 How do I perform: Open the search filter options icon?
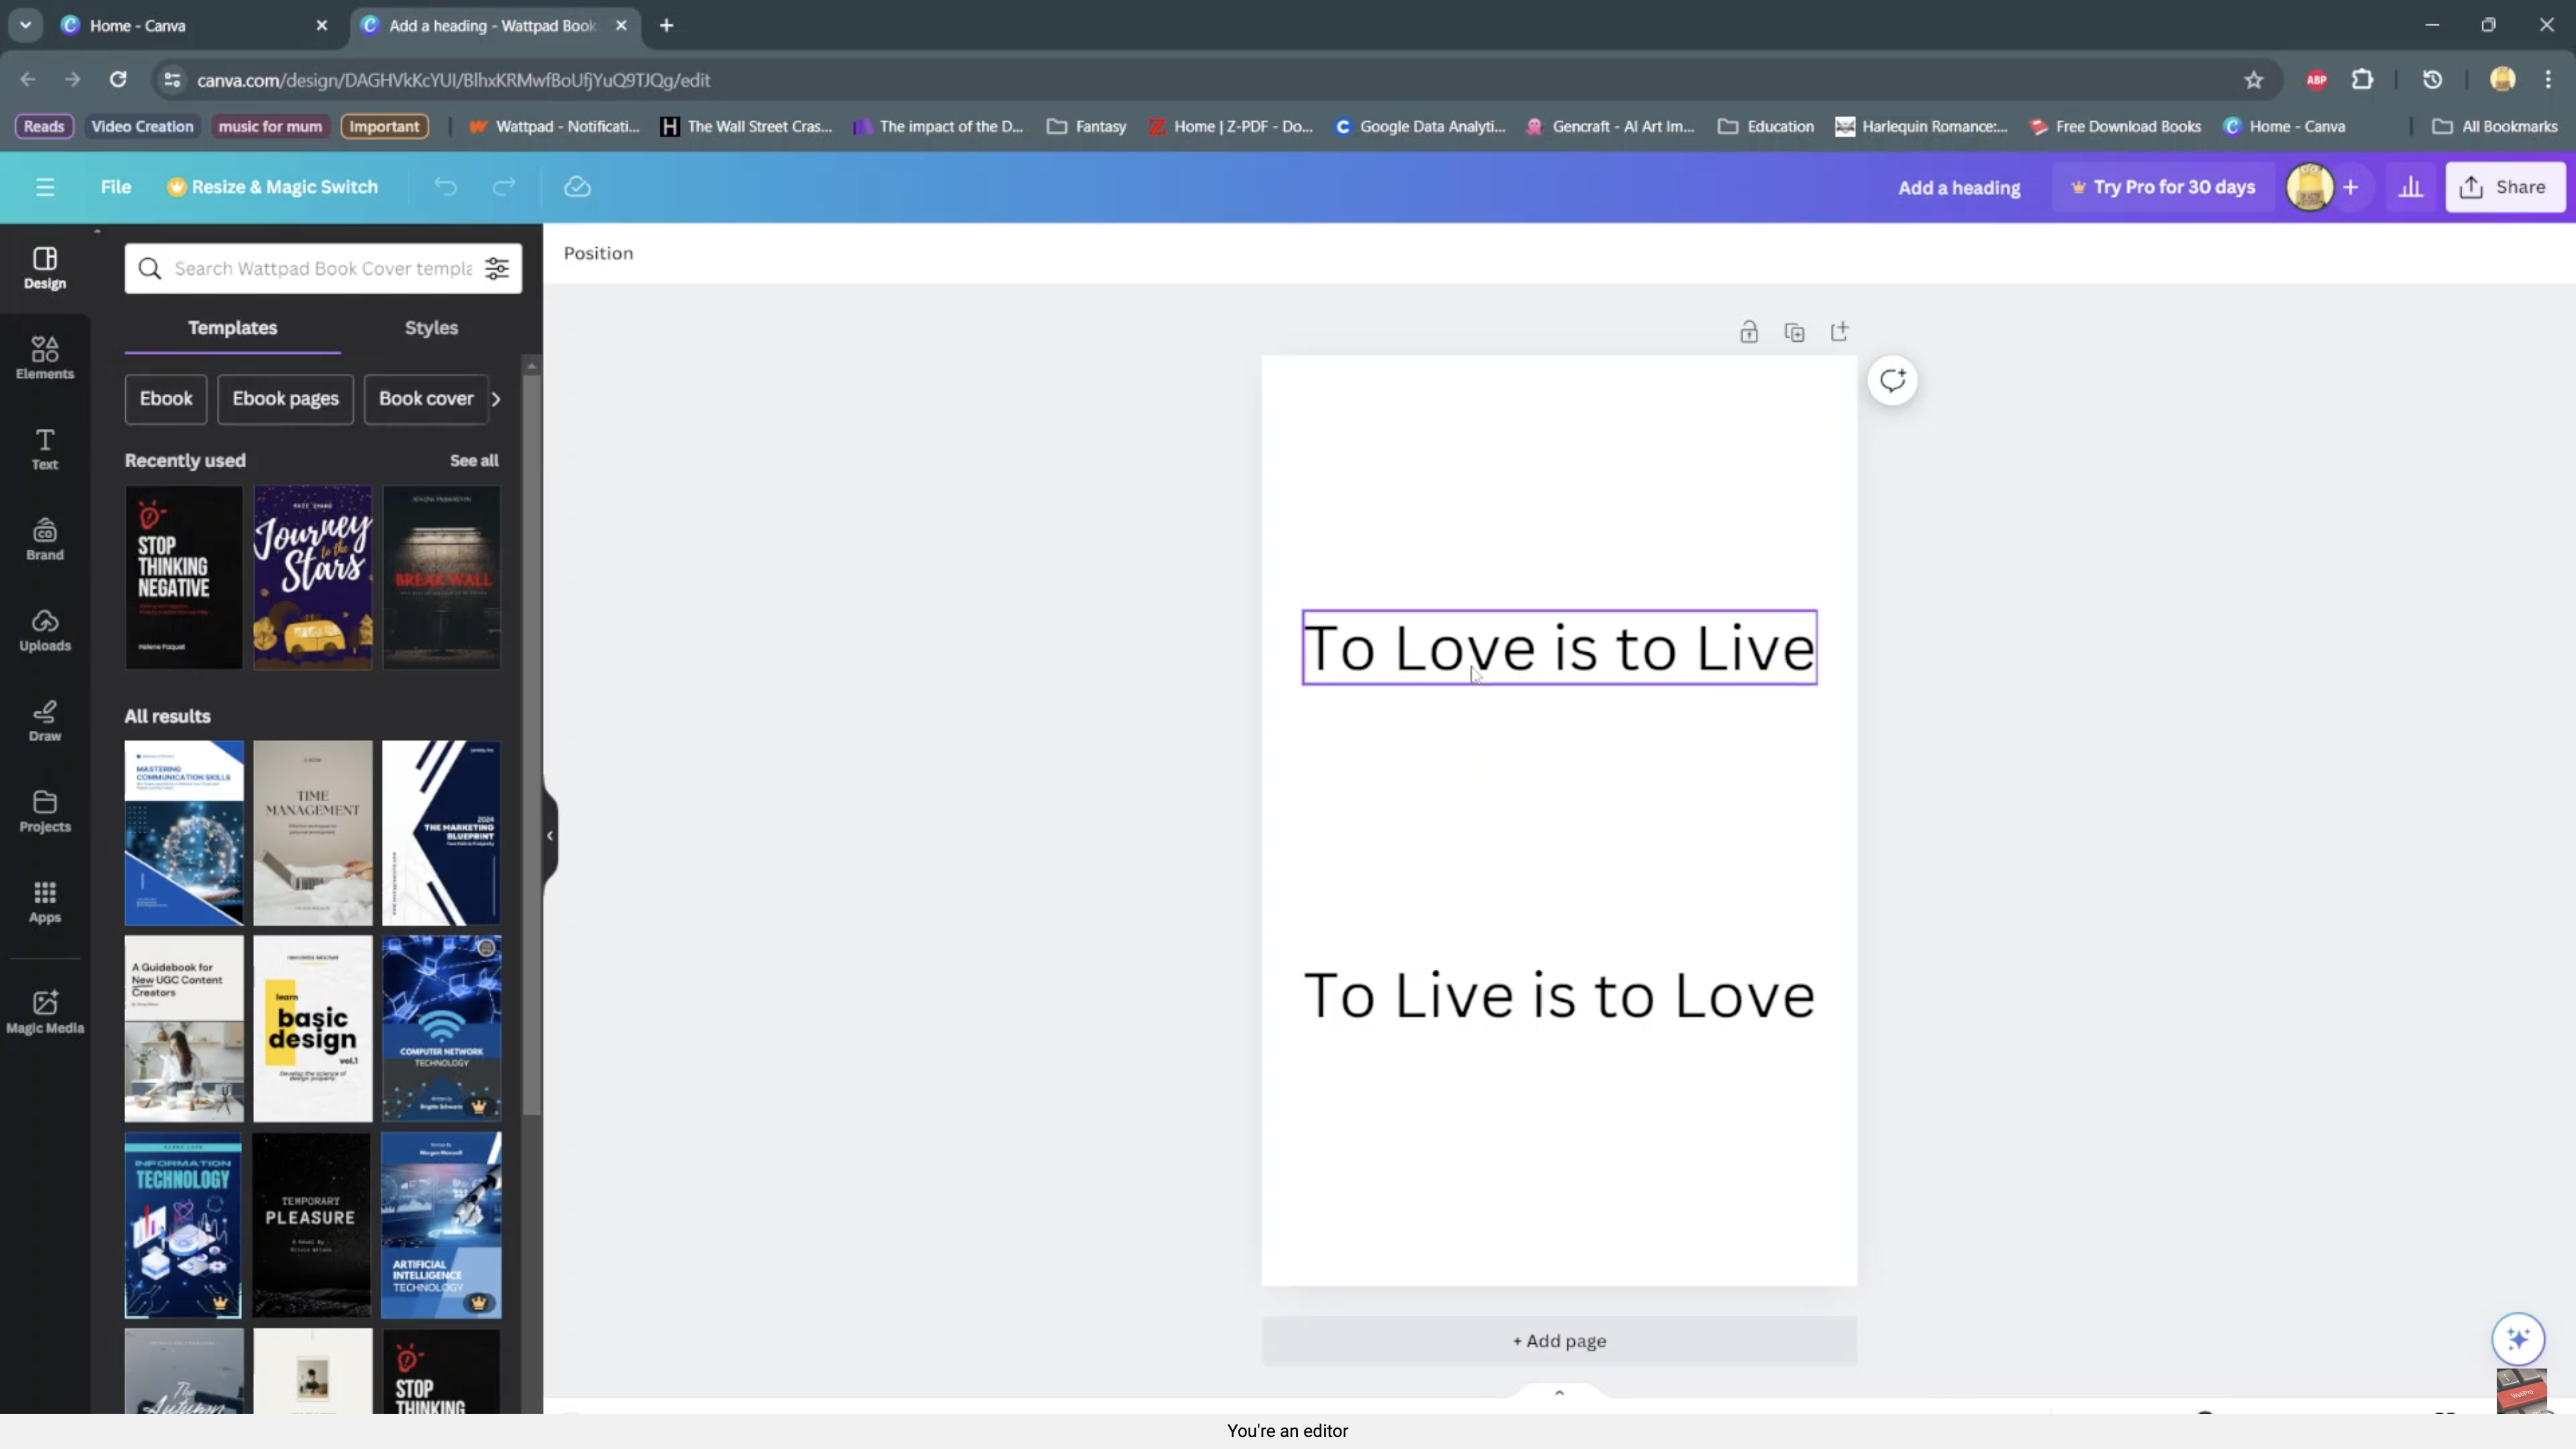tap(497, 268)
